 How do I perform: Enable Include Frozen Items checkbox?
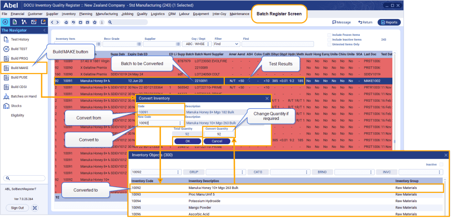point(329,35)
